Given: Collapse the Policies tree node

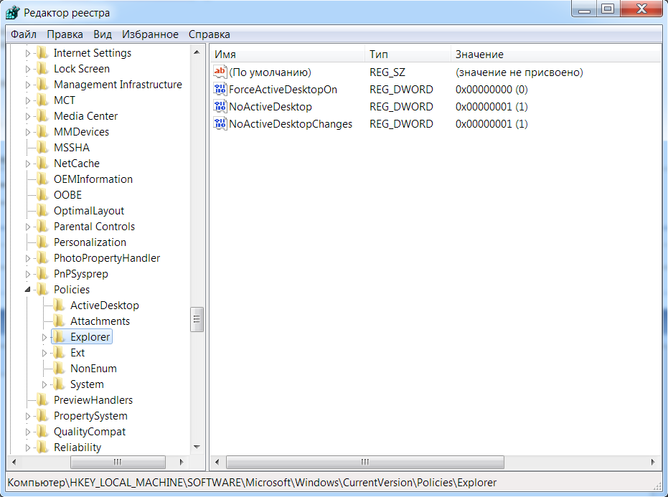Looking at the screenshot, I should (x=28, y=290).
